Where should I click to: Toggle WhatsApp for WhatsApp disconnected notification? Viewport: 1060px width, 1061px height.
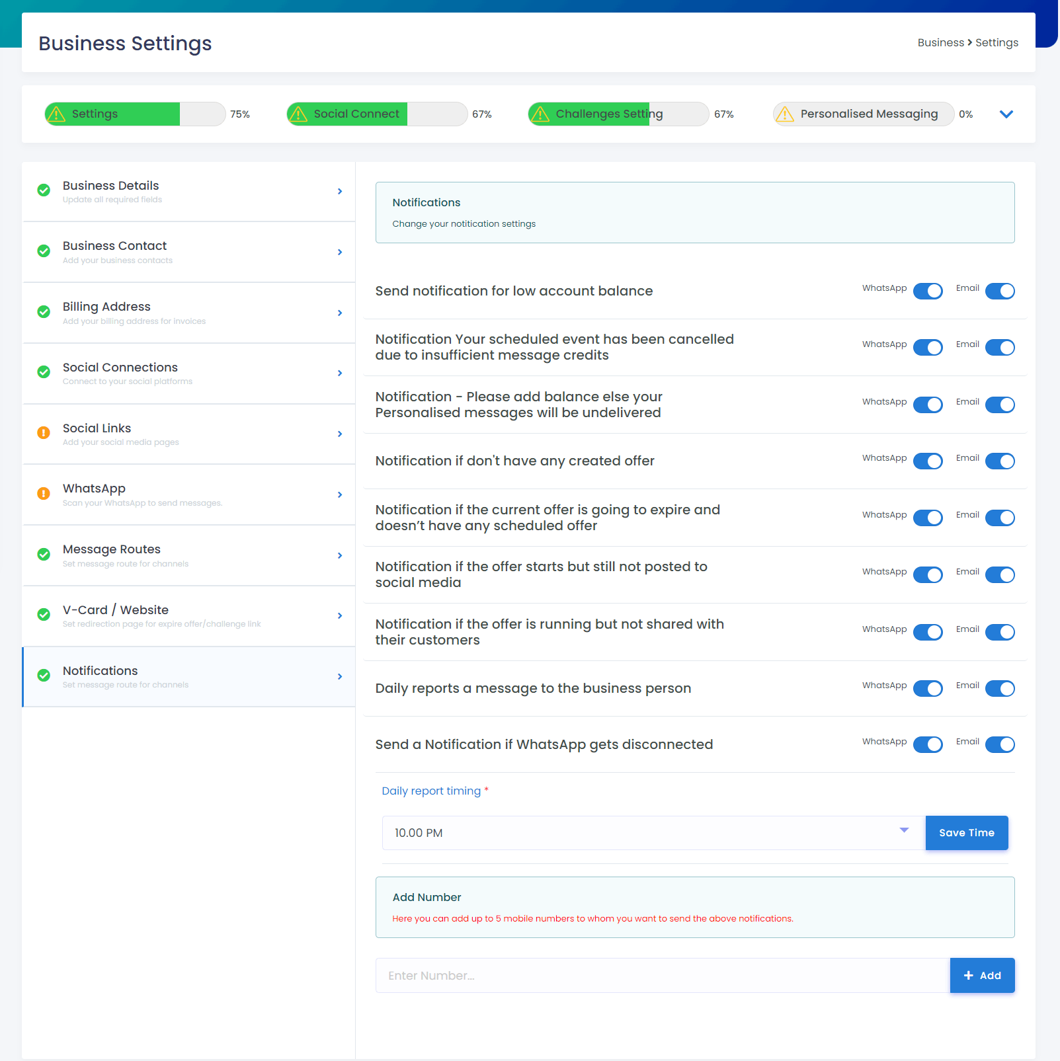click(x=928, y=744)
